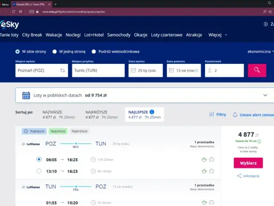The width and height of the screenshot is (274, 206).
Task: Expand Loty w pobliskich datach panel
Action: pos(265,95)
